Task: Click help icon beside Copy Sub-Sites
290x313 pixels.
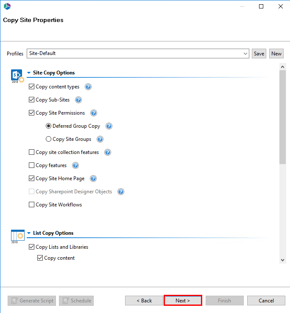Action: coord(78,100)
